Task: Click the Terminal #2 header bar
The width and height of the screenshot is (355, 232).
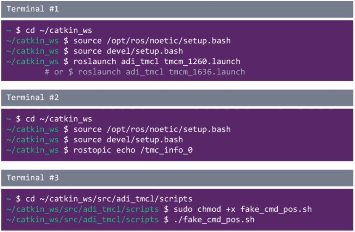Action: tap(177, 98)
